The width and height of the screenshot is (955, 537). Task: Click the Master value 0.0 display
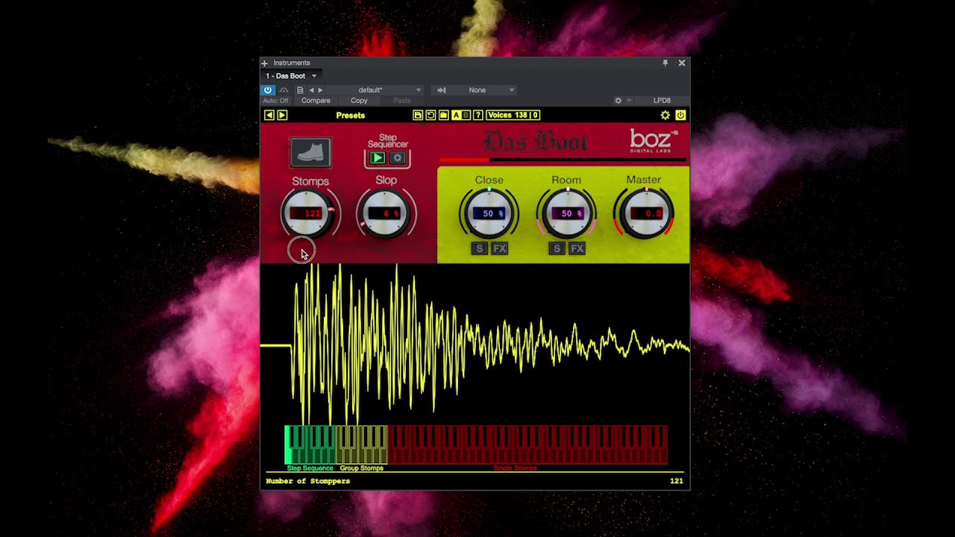[x=646, y=213]
